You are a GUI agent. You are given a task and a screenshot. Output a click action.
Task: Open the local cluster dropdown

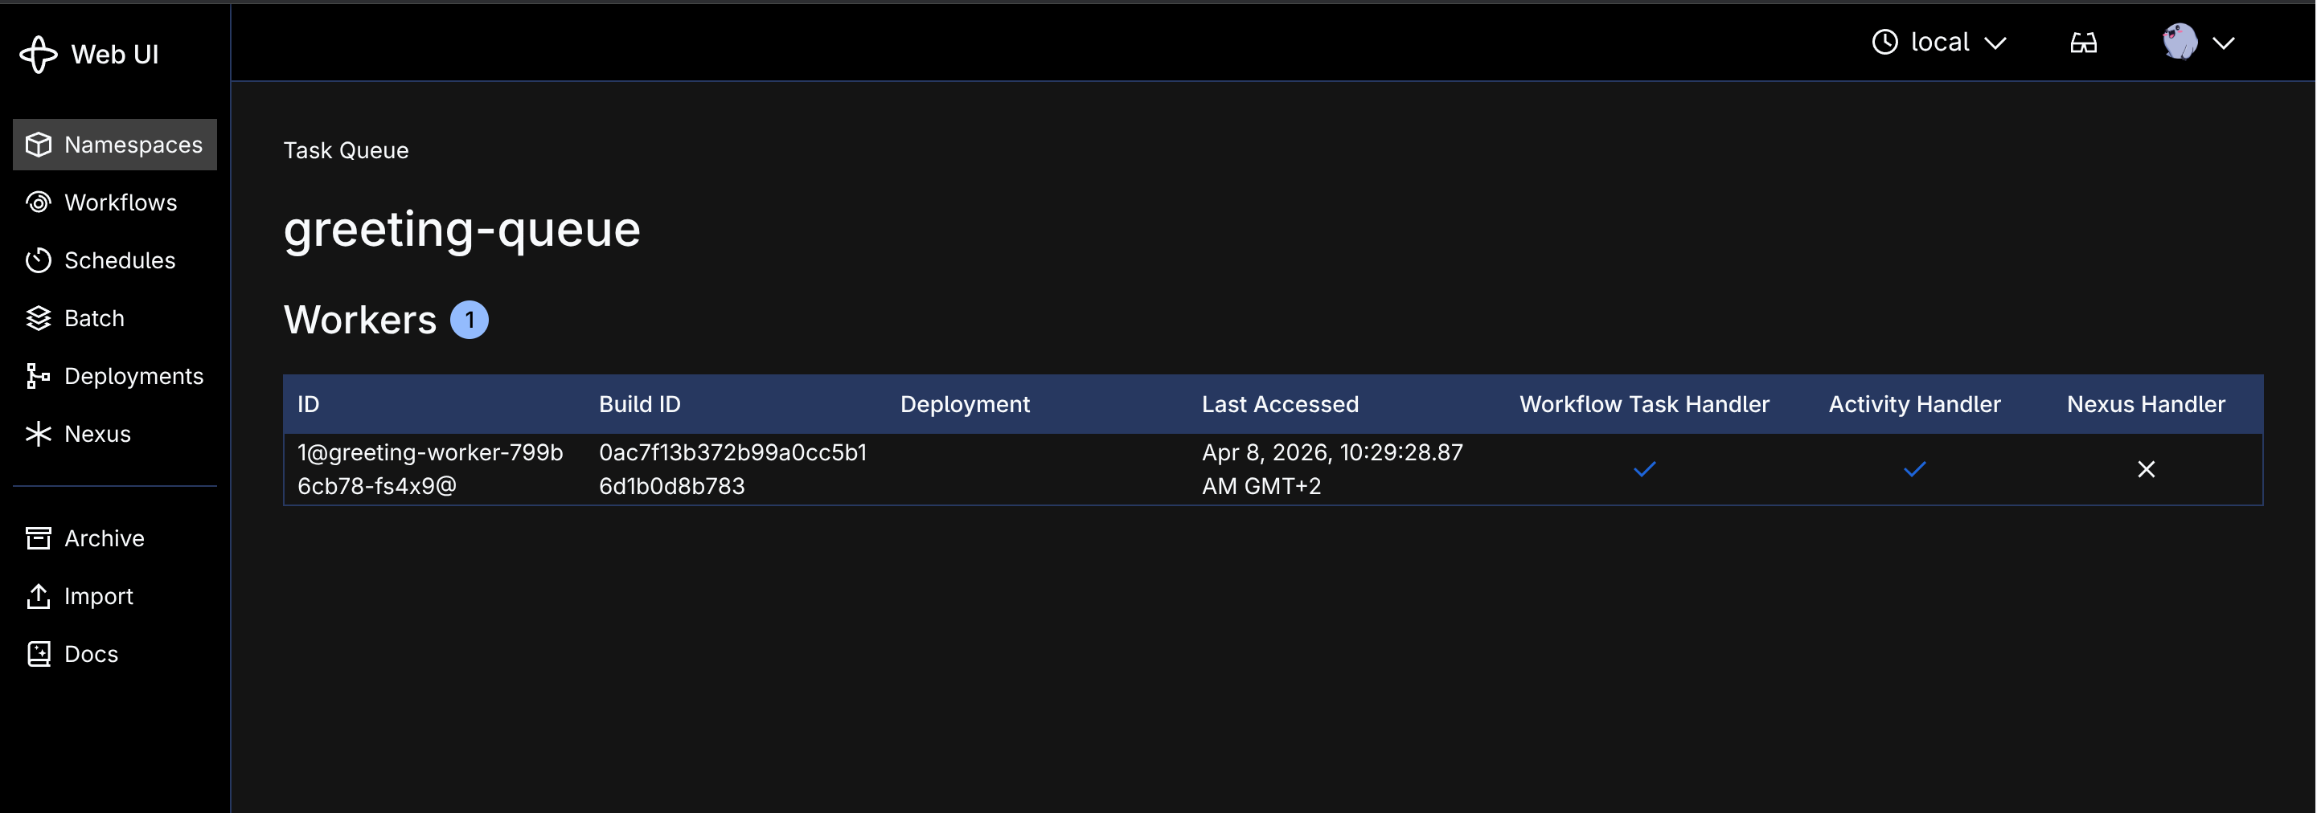(x=1939, y=41)
